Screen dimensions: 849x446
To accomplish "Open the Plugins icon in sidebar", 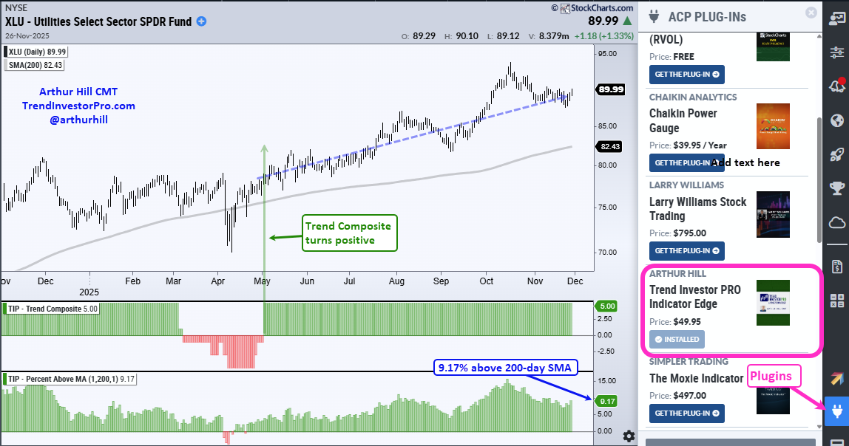I will click(837, 410).
